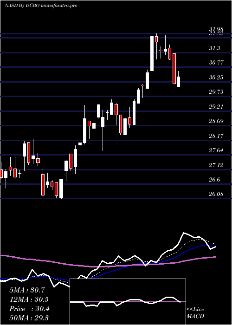Select the 31.3 price axis label
Screen dimensions: 232x325
(x=214, y=48)
